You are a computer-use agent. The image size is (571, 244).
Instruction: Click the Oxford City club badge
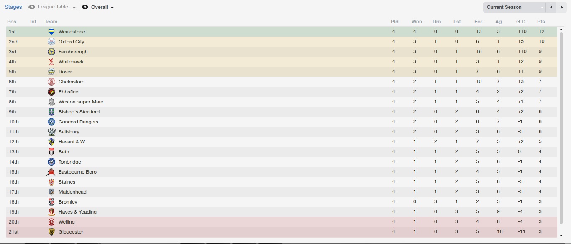[x=51, y=42]
